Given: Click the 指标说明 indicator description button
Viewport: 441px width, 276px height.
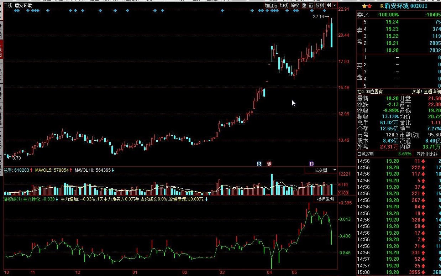Looking at the screenshot, I should pos(326,199).
